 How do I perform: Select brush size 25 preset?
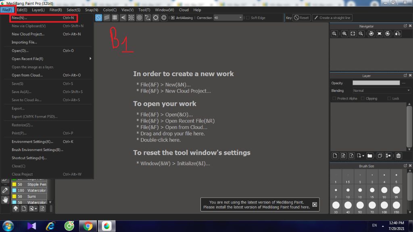[396, 192]
